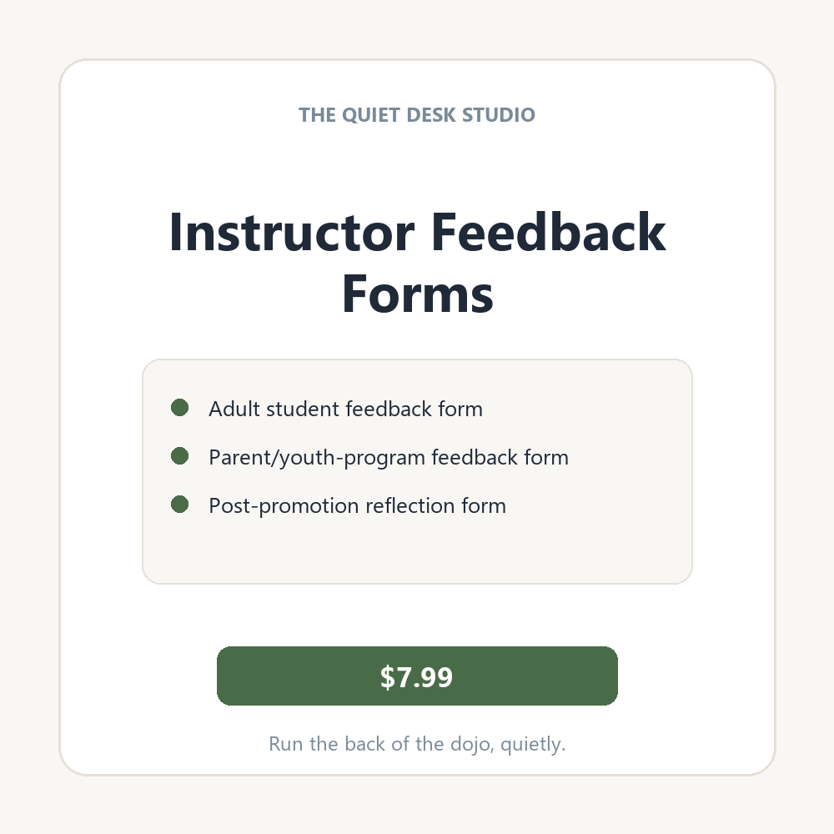Click the dollar sign on the green button
834x834 pixels.
[x=388, y=677]
